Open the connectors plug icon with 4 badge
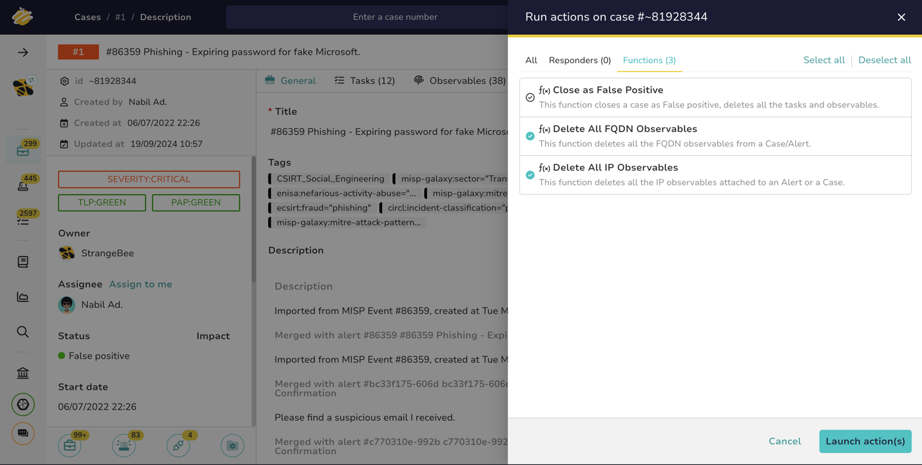 [178, 445]
